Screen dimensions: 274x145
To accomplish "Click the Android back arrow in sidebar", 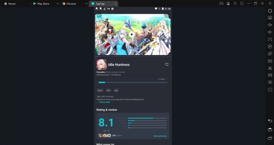I will 270,121.
